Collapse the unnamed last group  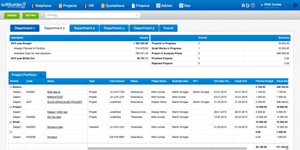tap(11, 132)
